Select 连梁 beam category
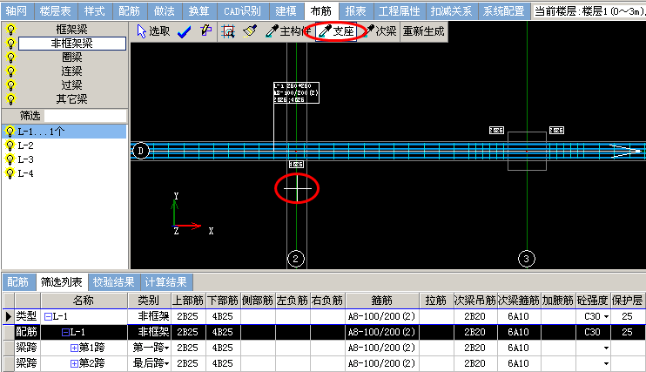The width and height of the screenshot is (646, 372). pyautogui.click(x=72, y=71)
